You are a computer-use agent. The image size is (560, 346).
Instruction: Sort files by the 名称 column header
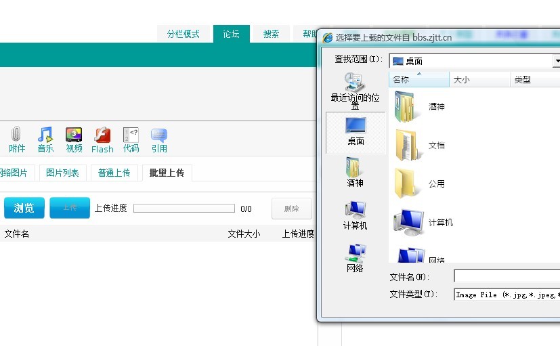(x=418, y=80)
